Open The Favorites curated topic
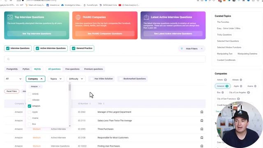 pos(223,22)
